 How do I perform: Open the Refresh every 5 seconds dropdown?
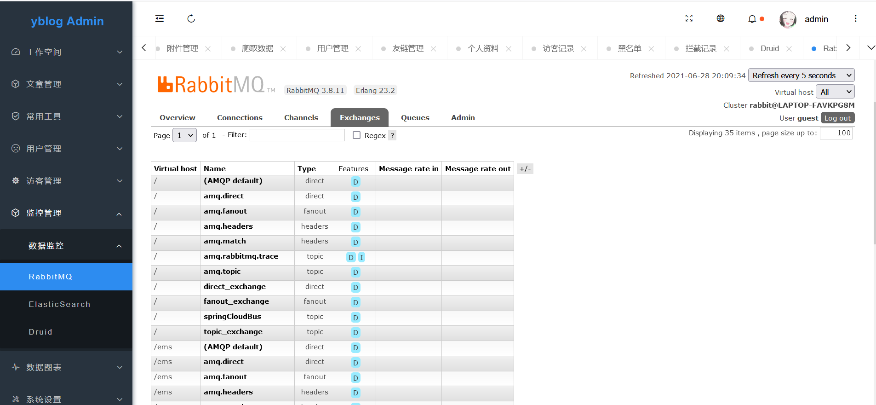802,75
